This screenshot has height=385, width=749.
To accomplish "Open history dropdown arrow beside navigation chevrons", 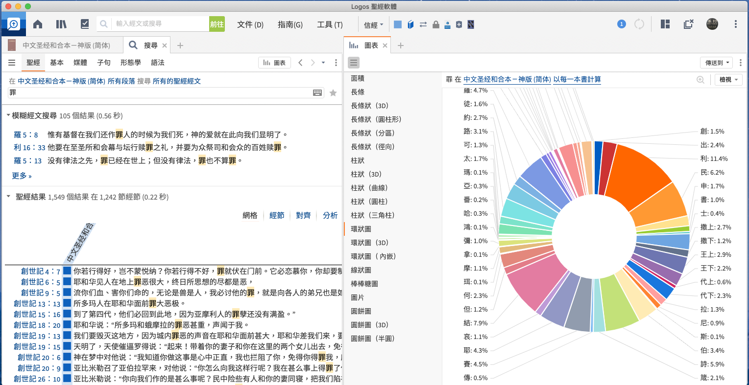I will [323, 63].
